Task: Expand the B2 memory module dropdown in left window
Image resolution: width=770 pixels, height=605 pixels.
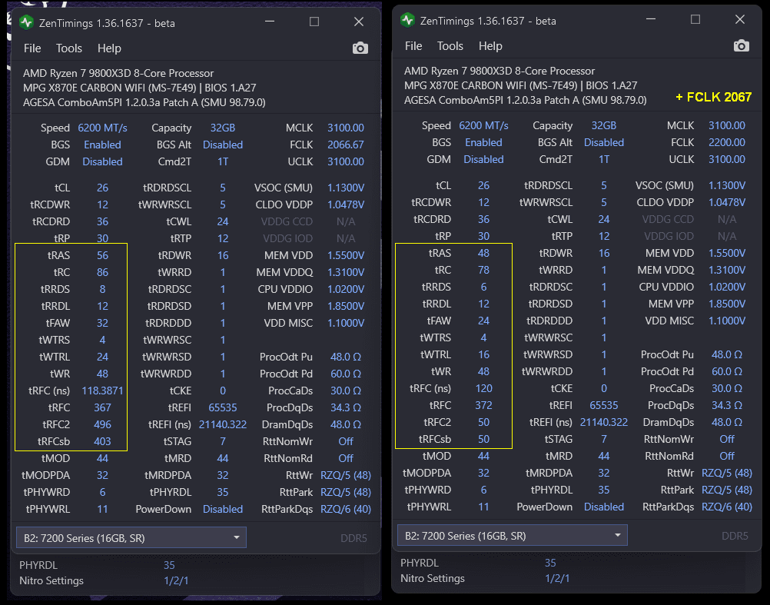Action: 131,537
